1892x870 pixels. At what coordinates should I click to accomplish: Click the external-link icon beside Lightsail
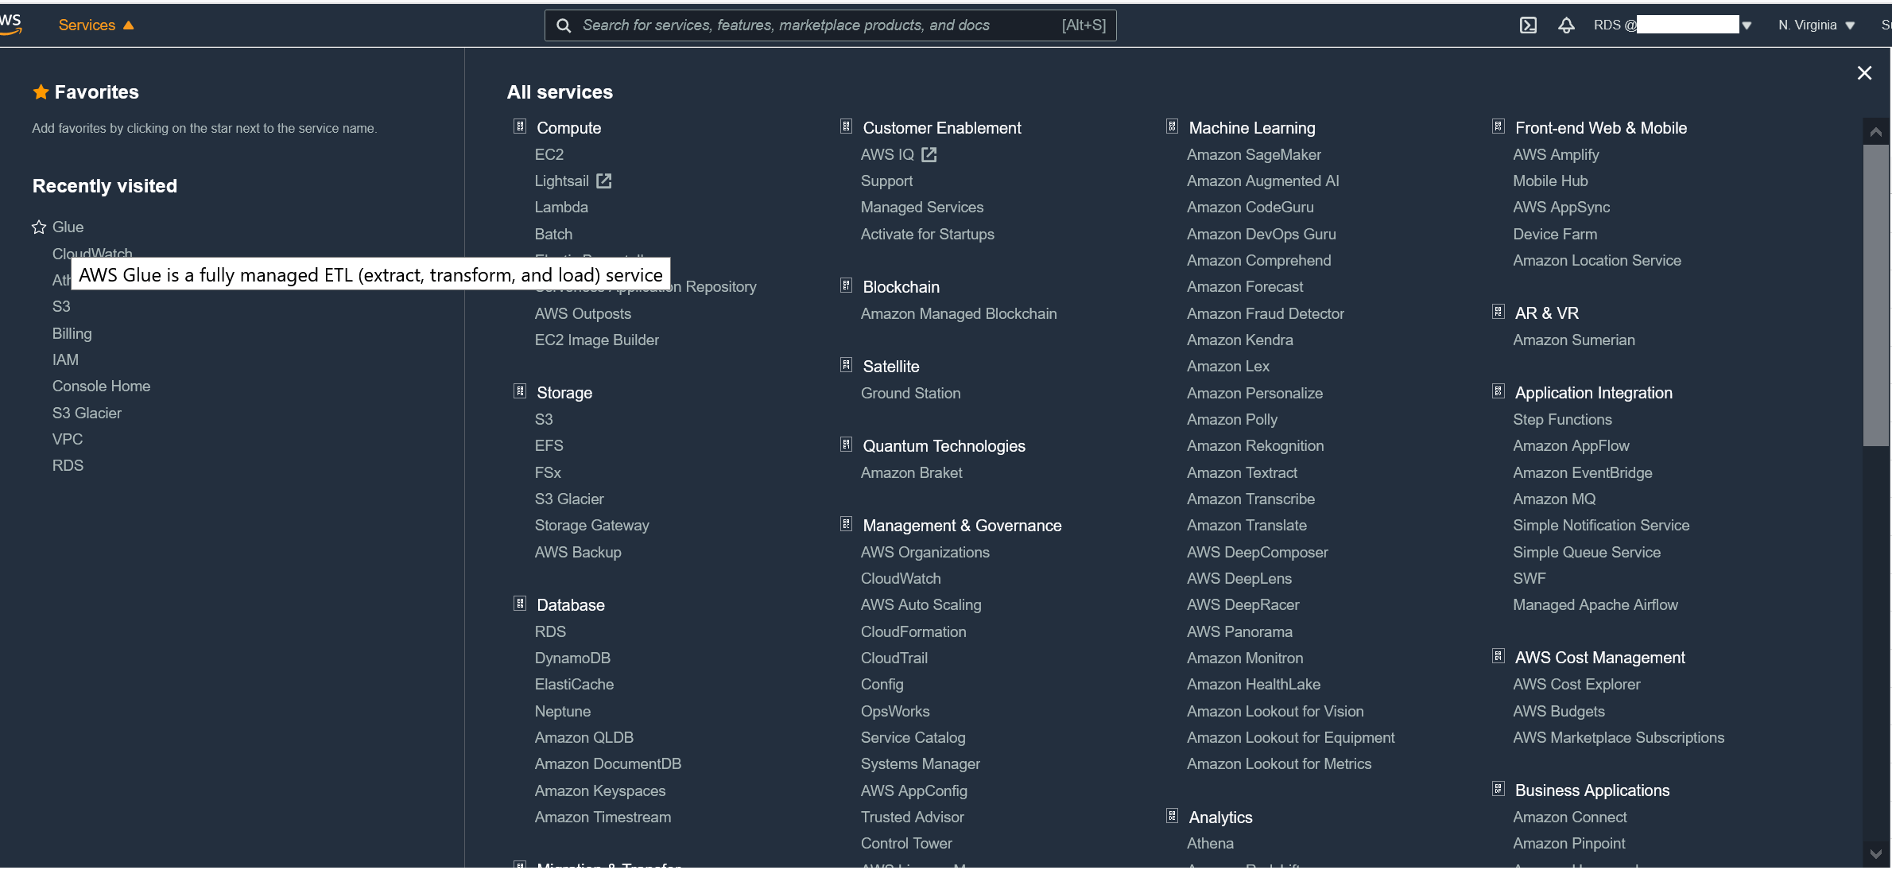[x=604, y=181]
